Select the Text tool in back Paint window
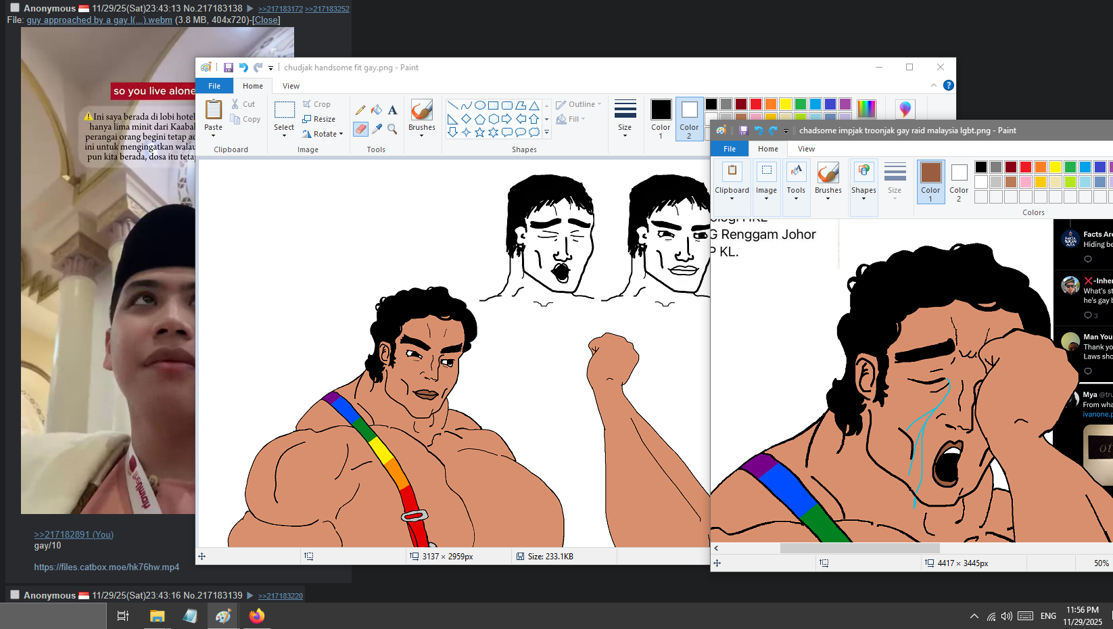Viewport: 1113px width, 629px height. [x=392, y=110]
